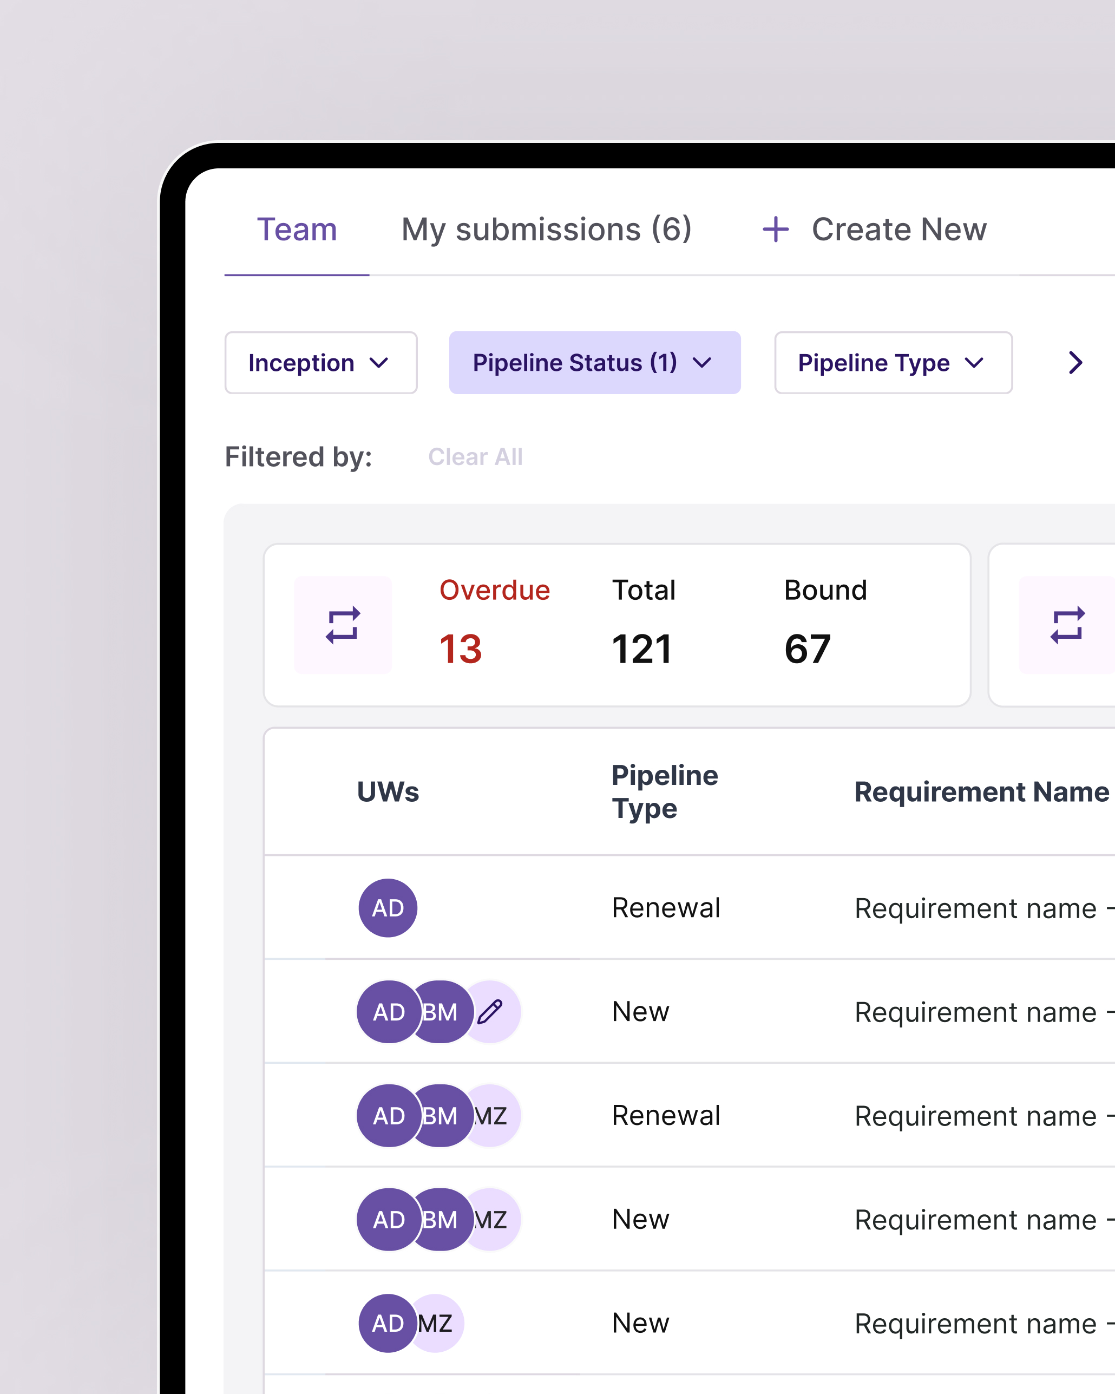Open the Inception dropdown filter

point(320,363)
